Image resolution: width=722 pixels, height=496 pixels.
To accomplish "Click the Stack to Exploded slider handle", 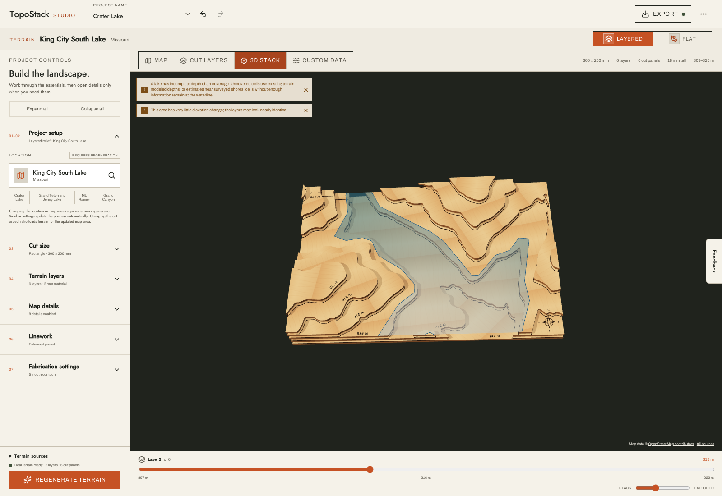I will [656, 488].
